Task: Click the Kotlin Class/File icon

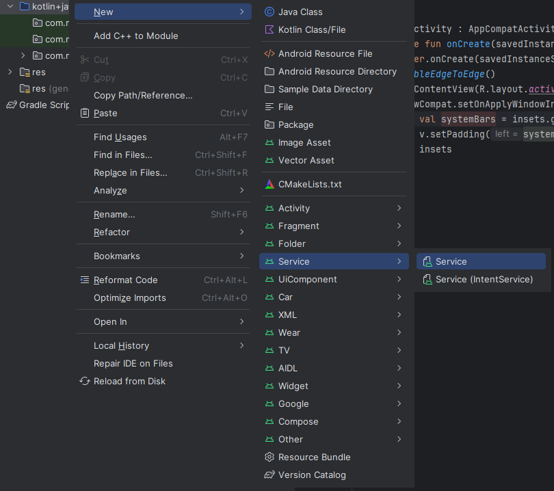Action: point(269,29)
